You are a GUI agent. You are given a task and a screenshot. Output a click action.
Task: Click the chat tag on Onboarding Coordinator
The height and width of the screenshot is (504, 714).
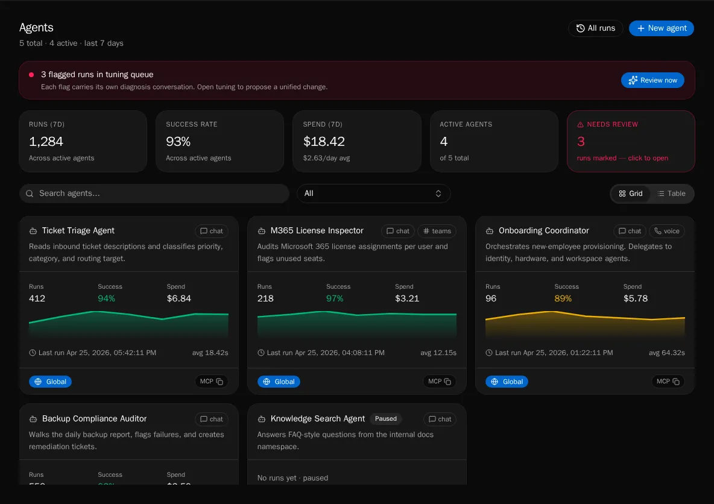[630, 232]
